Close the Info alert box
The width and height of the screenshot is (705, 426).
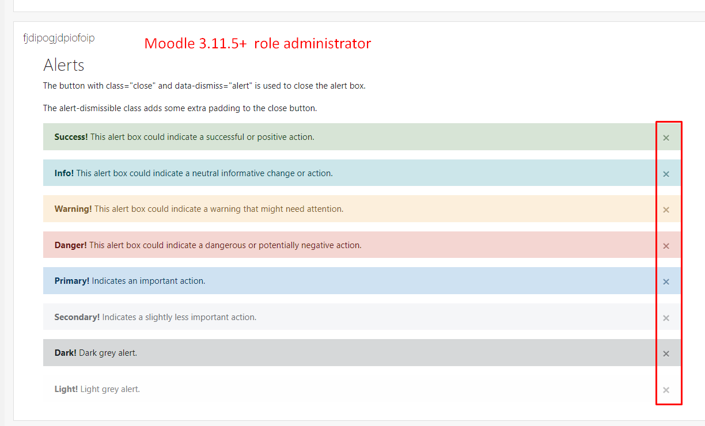pyautogui.click(x=666, y=174)
